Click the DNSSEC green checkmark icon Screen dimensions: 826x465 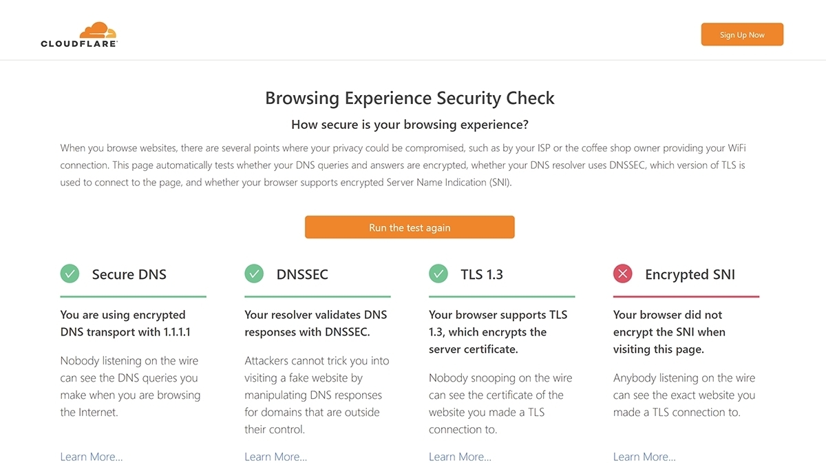(x=254, y=274)
